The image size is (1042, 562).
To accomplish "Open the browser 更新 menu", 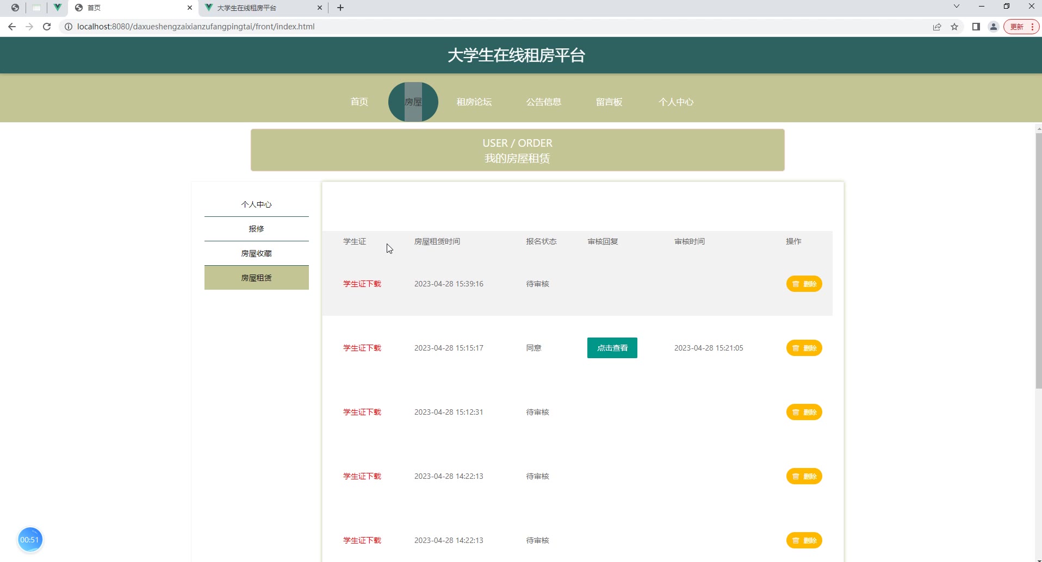I will tap(1021, 27).
